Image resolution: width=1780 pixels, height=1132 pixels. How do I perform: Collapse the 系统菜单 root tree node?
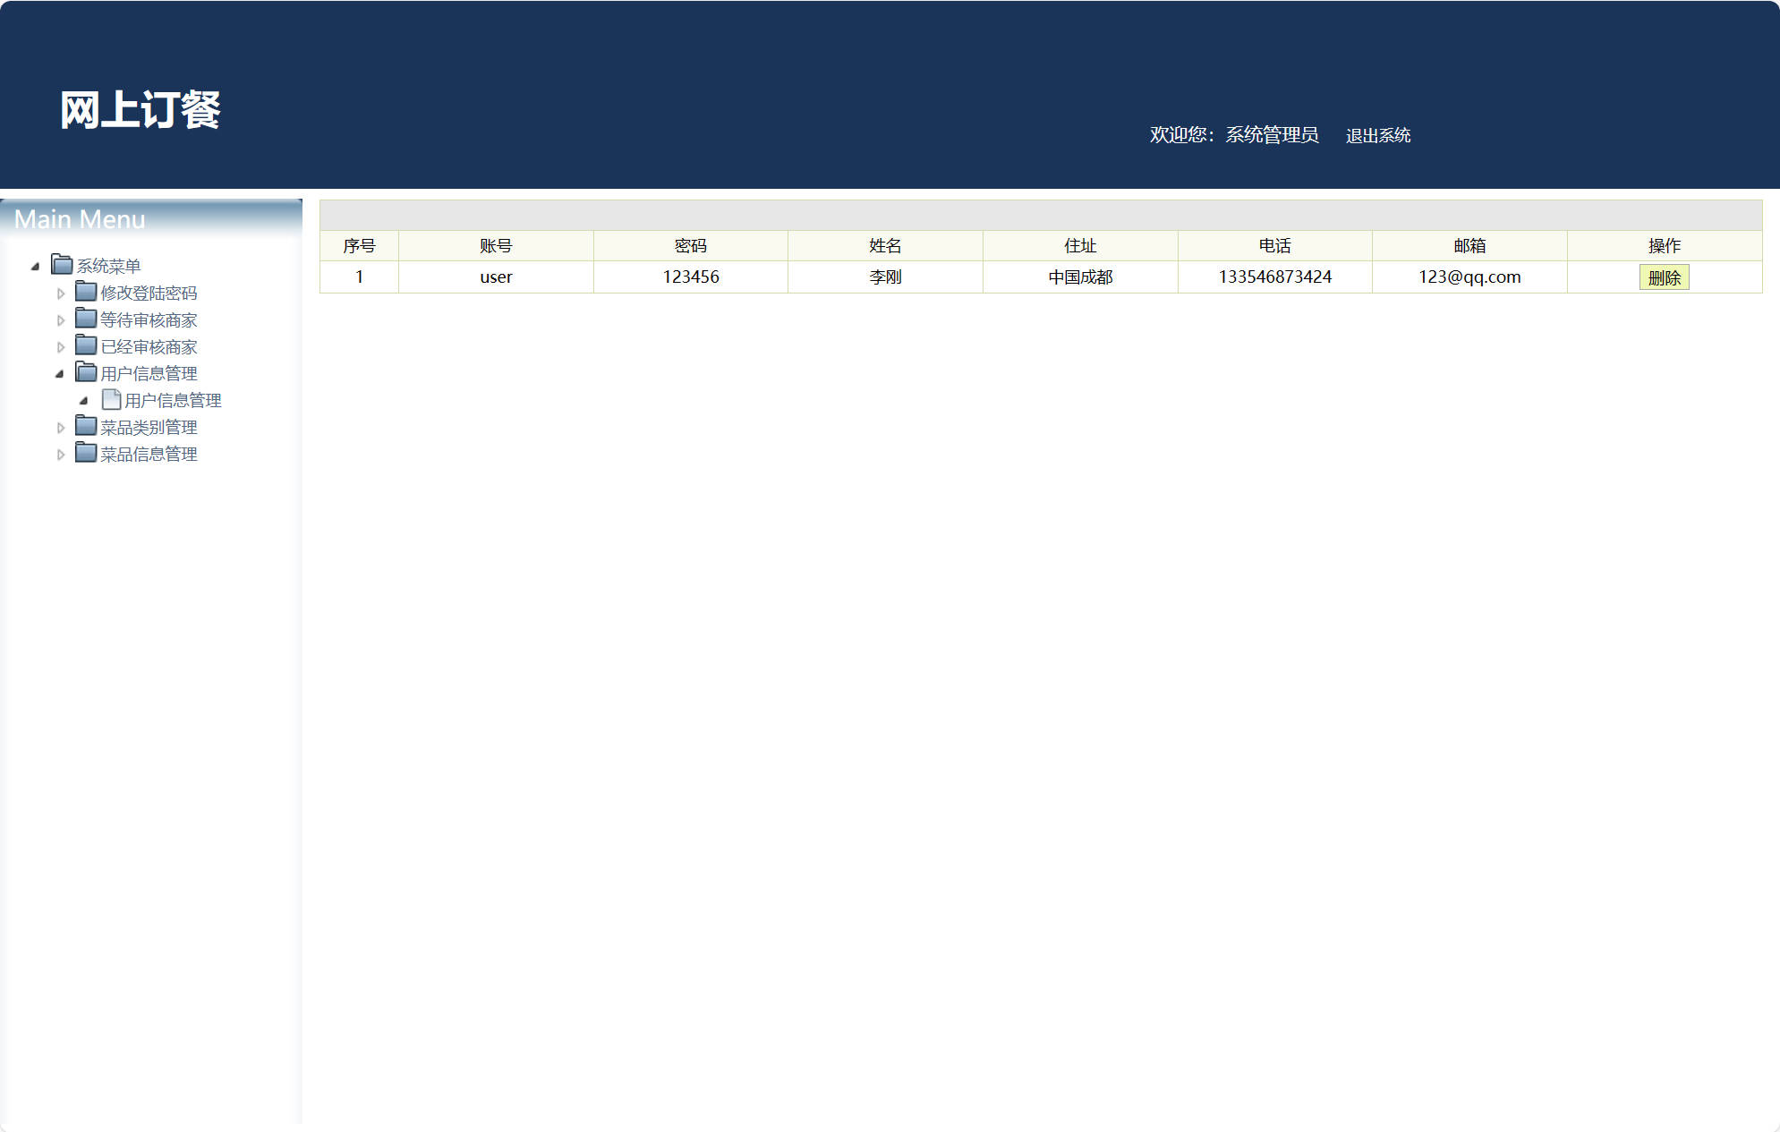35,266
